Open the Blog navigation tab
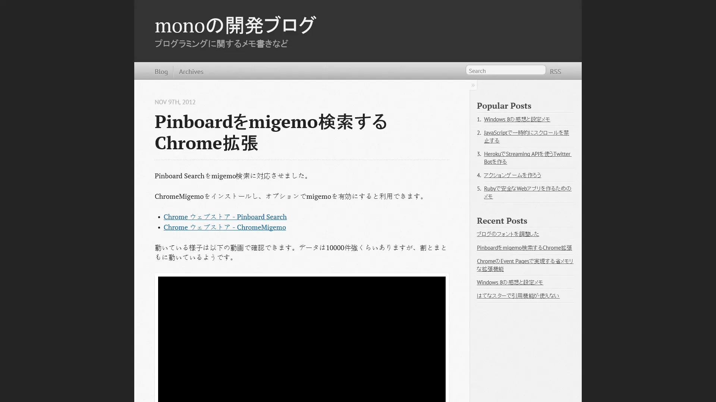This screenshot has height=402, width=716. point(161,71)
